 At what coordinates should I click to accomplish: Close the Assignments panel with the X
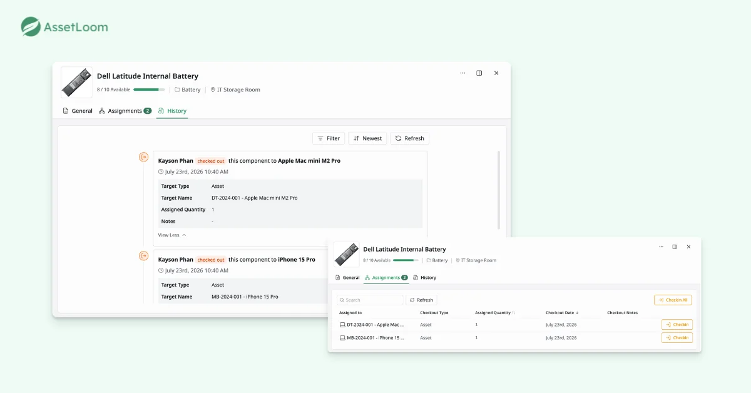tap(688, 247)
